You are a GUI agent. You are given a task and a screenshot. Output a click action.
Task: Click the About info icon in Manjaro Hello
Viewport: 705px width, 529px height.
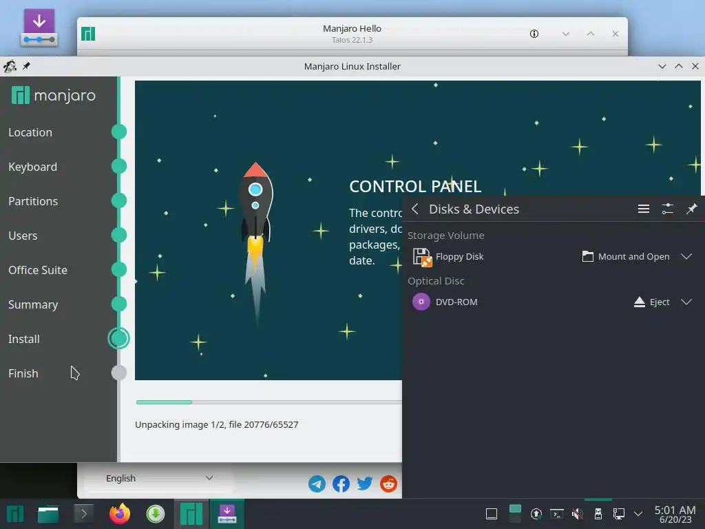tap(534, 34)
